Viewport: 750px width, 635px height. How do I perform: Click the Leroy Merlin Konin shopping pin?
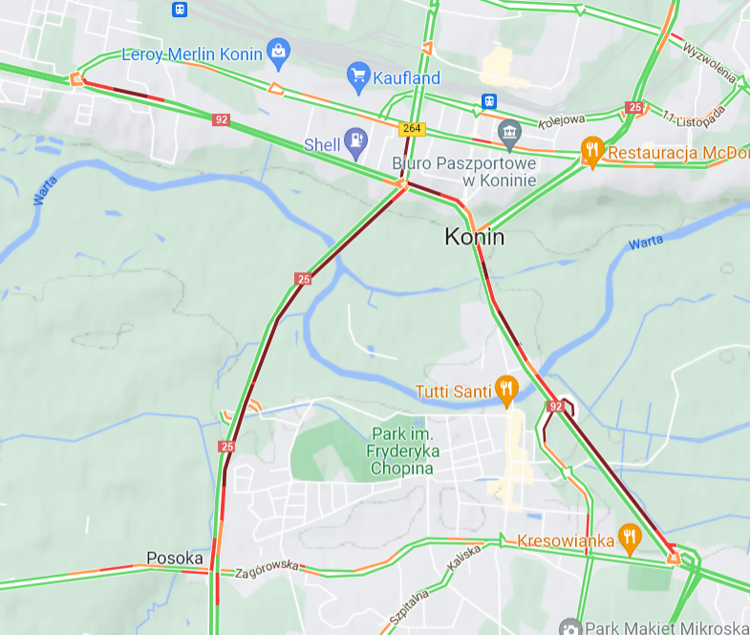(x=278, y=53)
